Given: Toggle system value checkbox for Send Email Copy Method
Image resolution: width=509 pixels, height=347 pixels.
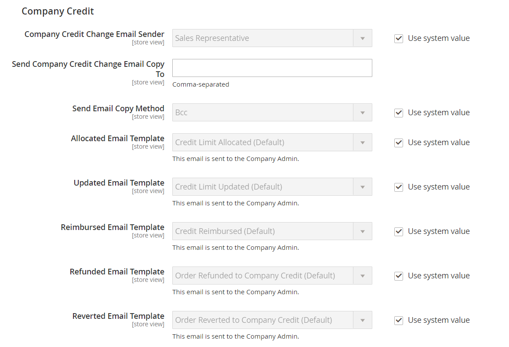Looking at the screenshot, I should [399, 113].
